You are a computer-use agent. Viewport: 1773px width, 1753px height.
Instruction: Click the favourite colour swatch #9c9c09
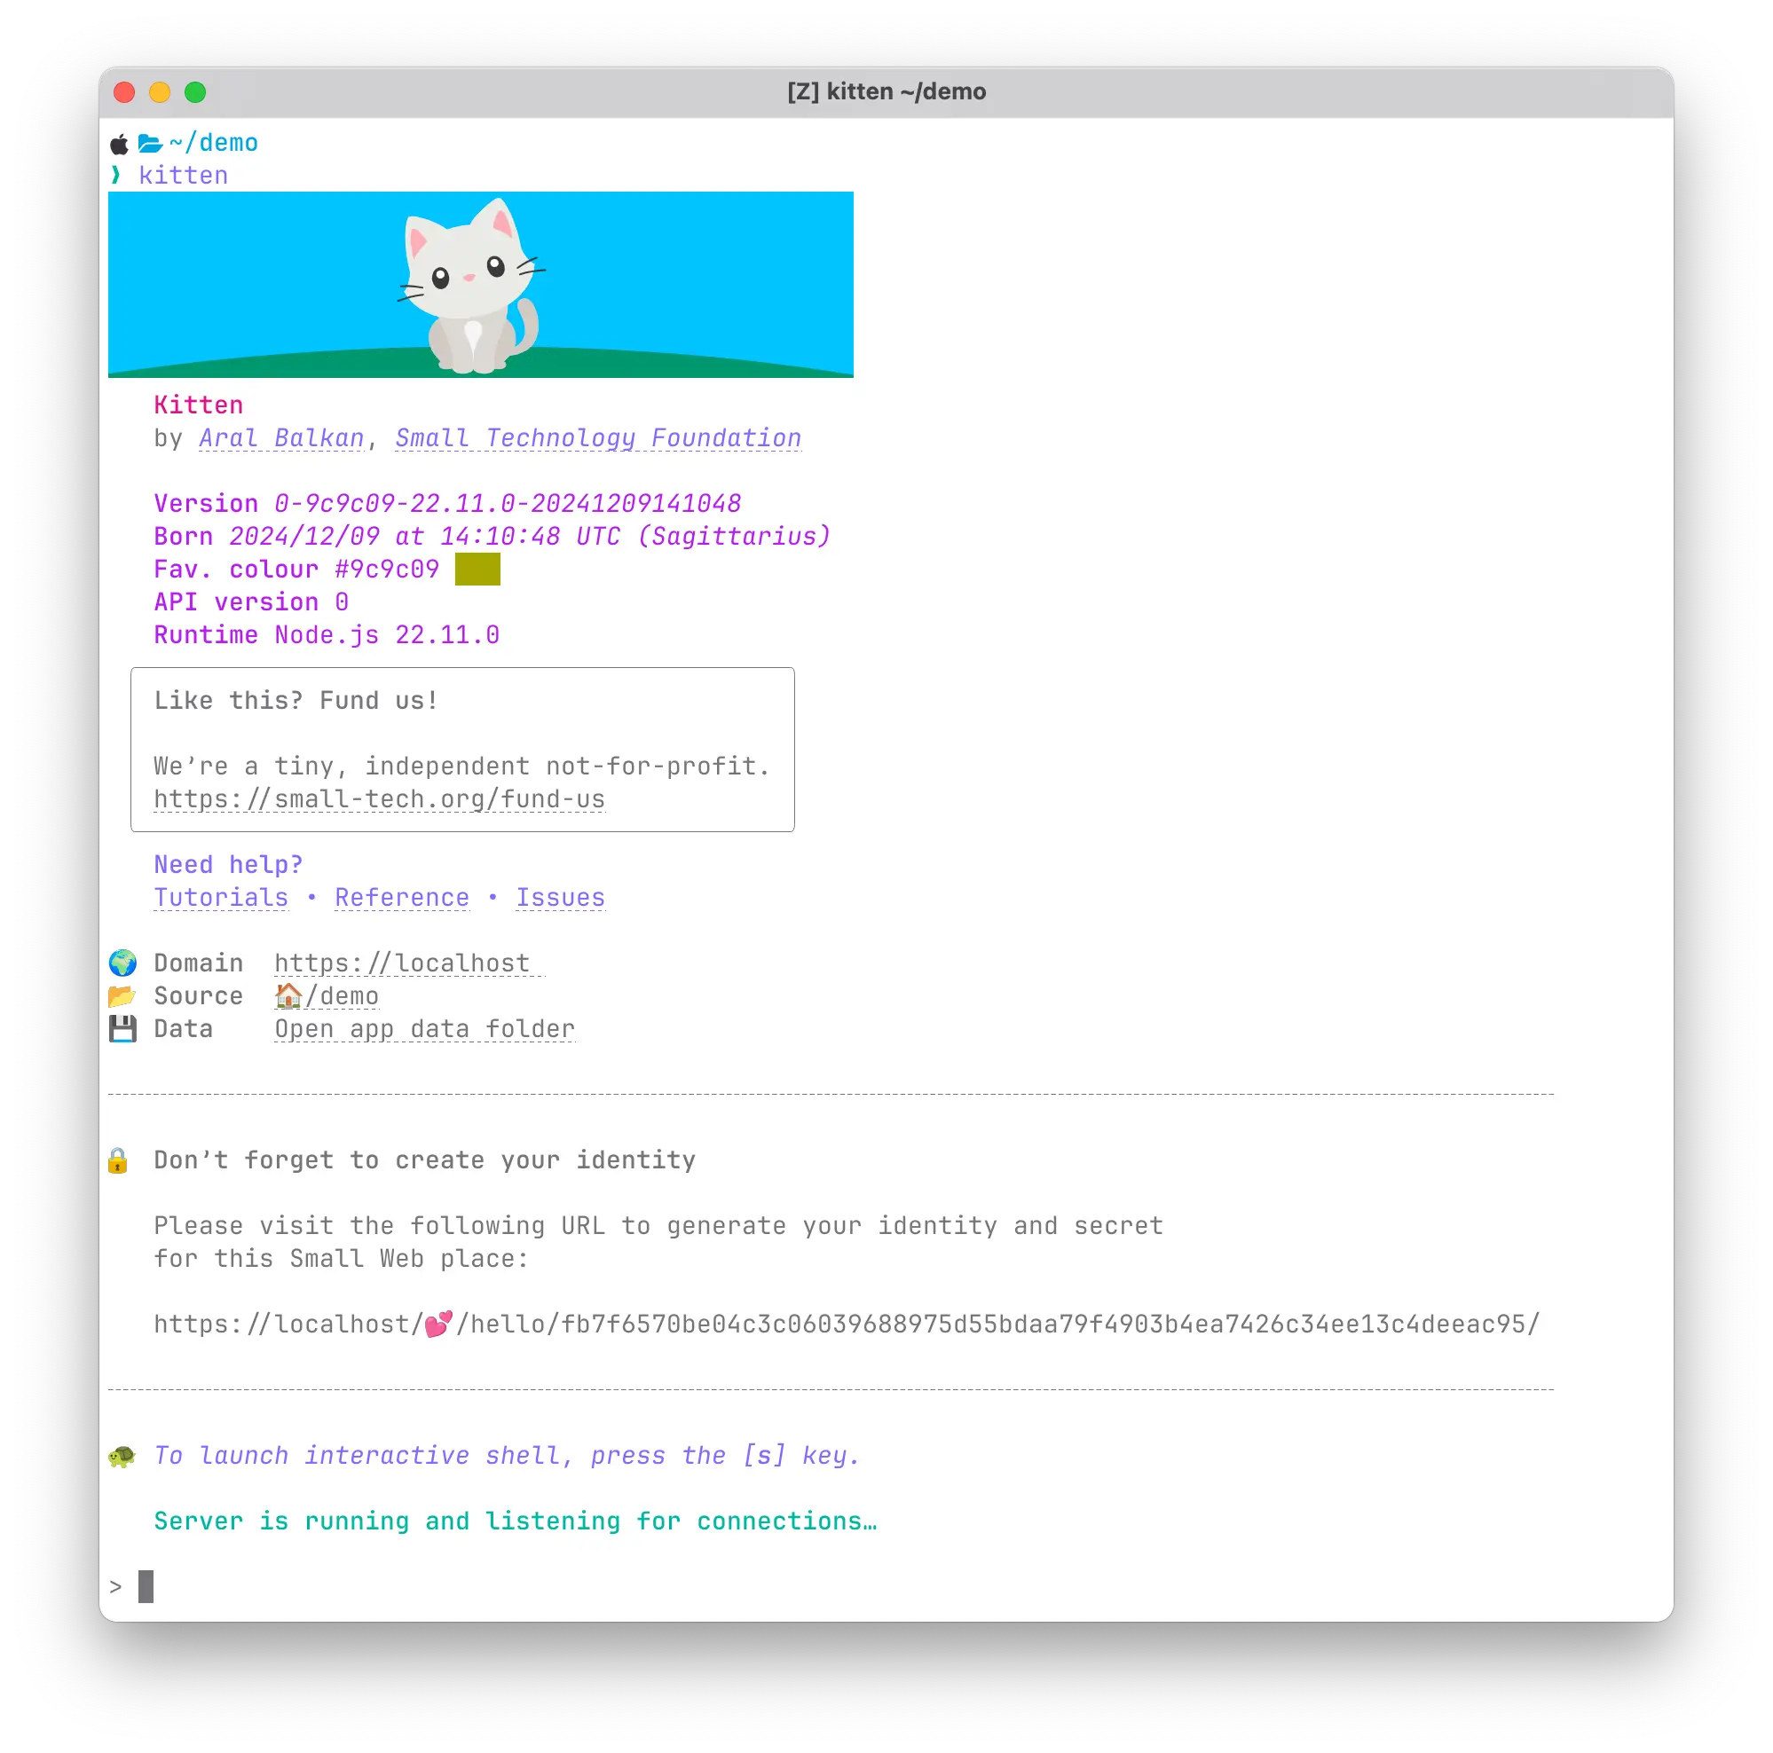click(x=478, y=569)
